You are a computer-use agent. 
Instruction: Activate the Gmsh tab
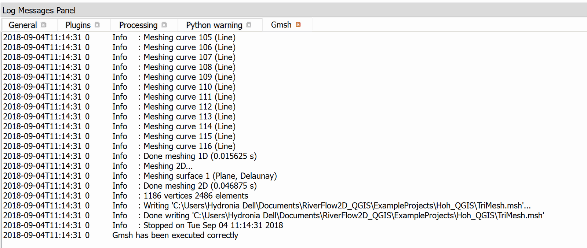(281, 25)
